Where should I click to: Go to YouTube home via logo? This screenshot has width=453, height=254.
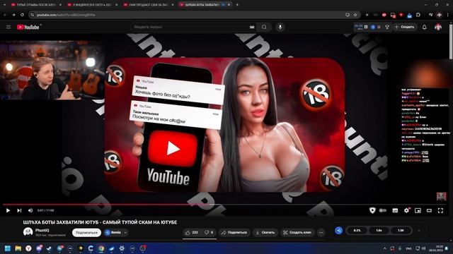(x=28, y=27)
